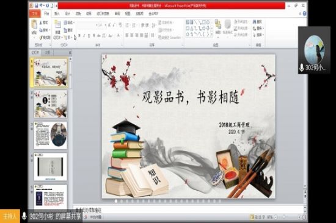Click the Normal view icon in status bar
Viewport: 336px width, 223px height.
252,217
